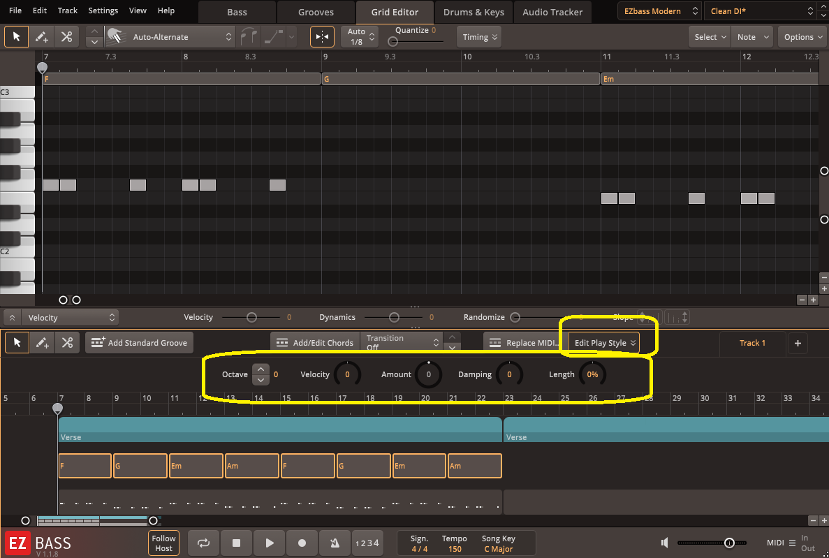Open the Clean DI* preset dropdown
Viewport: 829px width, 558px height.
coord(761,11)
